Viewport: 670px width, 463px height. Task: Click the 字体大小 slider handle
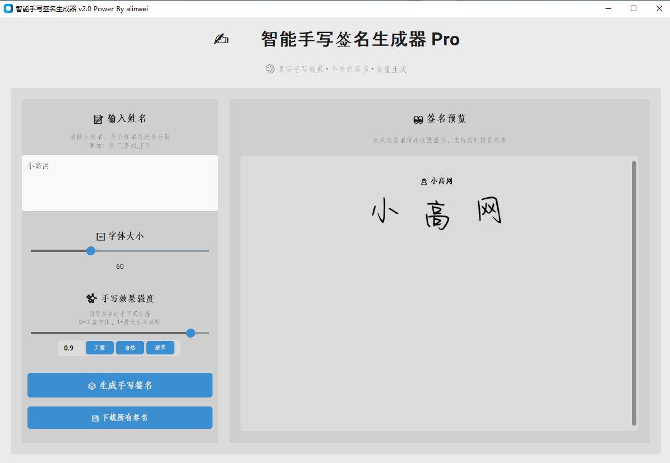pyautogui.click(x=91, y=251)
